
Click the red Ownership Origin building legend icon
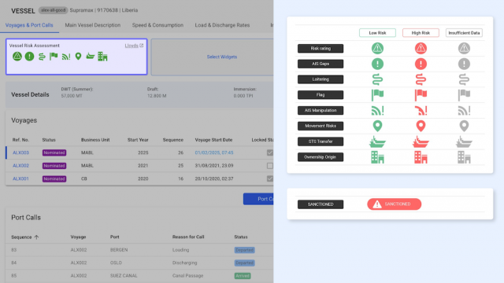pyautogui.click(x=421, y=157)
